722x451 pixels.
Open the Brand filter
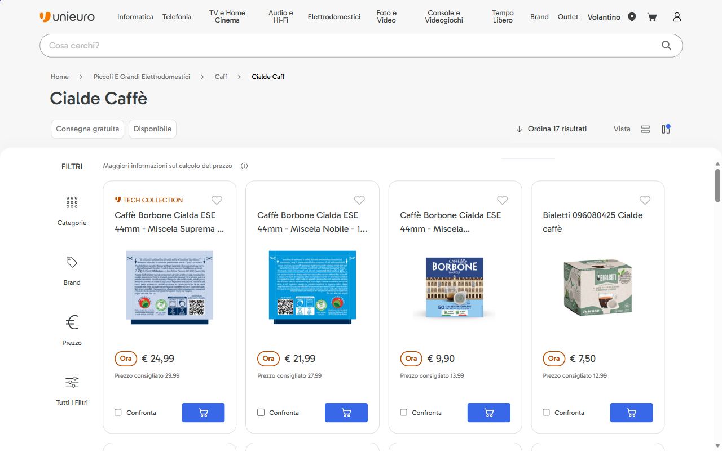coord(72,271)
